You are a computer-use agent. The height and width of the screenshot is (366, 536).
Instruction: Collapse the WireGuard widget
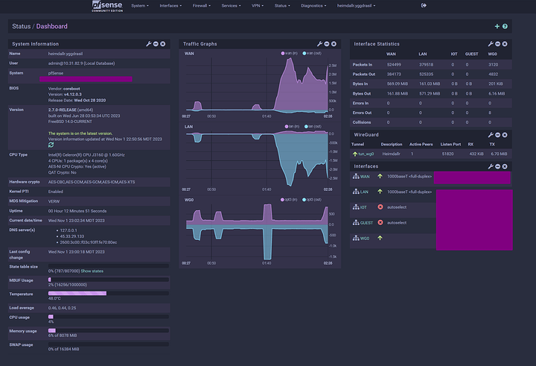498,135
